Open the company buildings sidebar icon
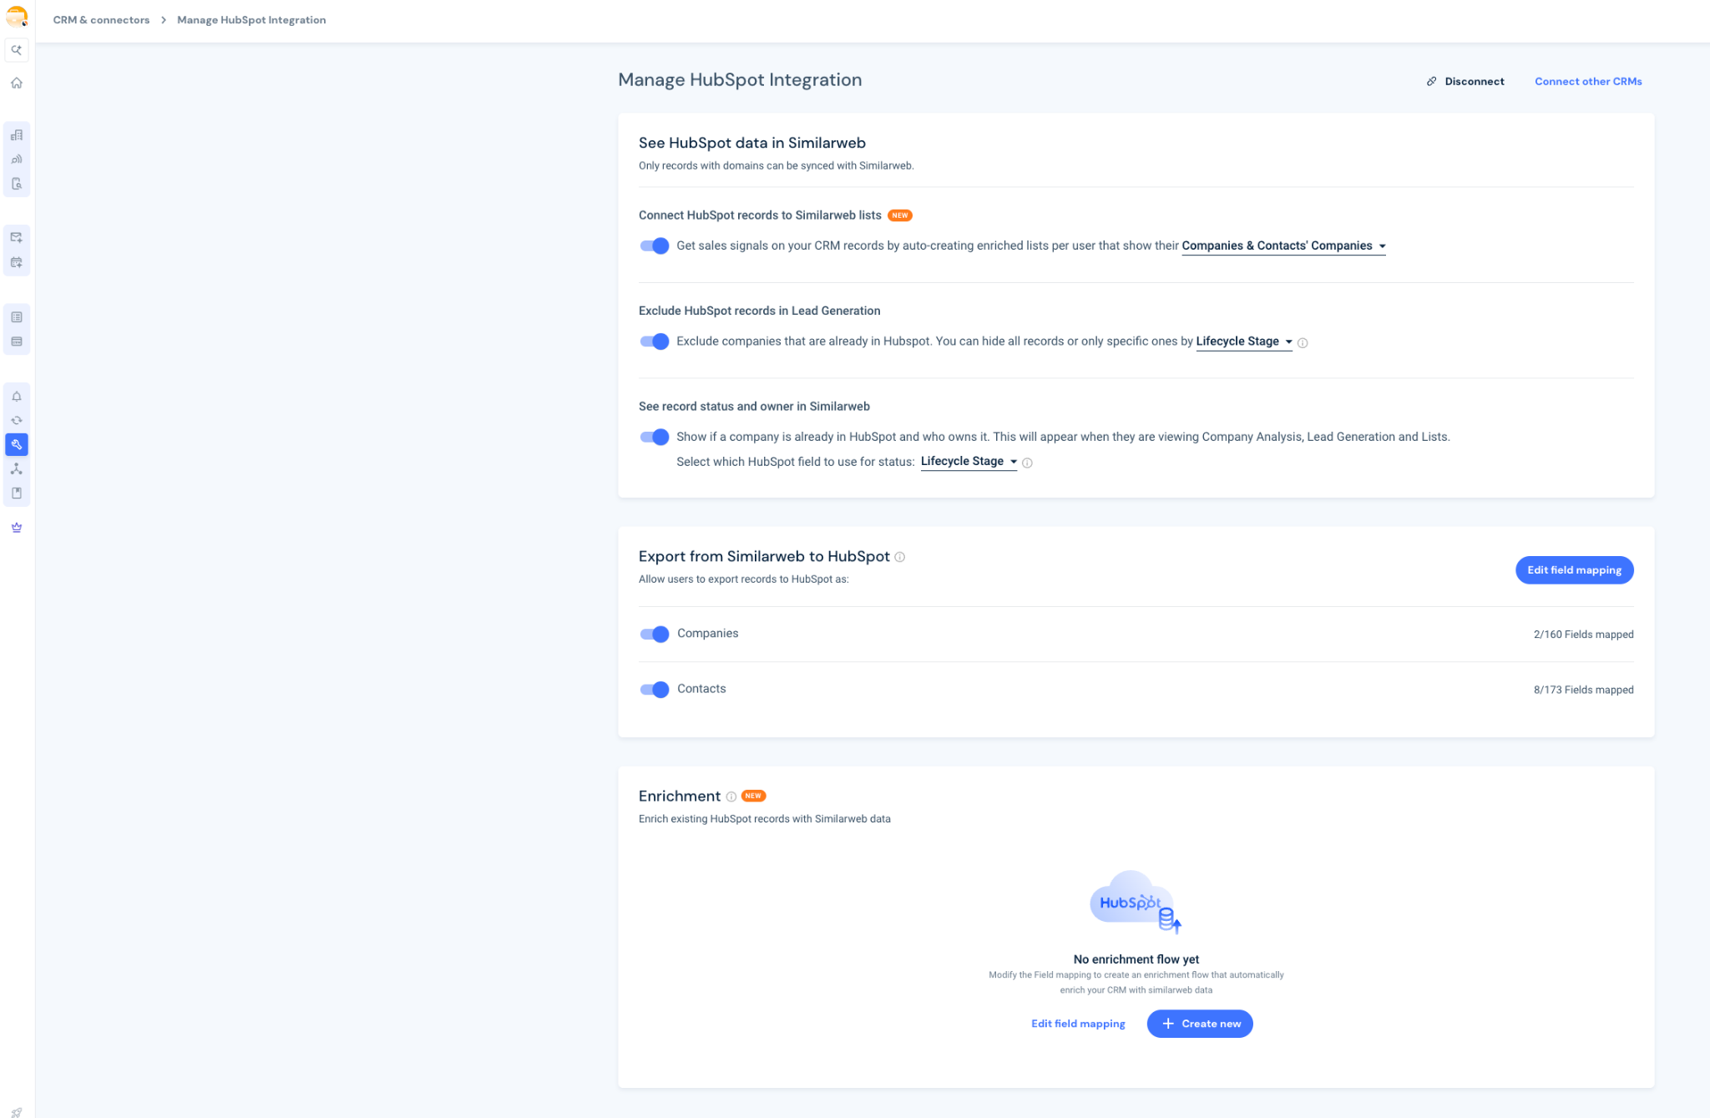Screen dimensions: 1710x1118 (17, 135)
